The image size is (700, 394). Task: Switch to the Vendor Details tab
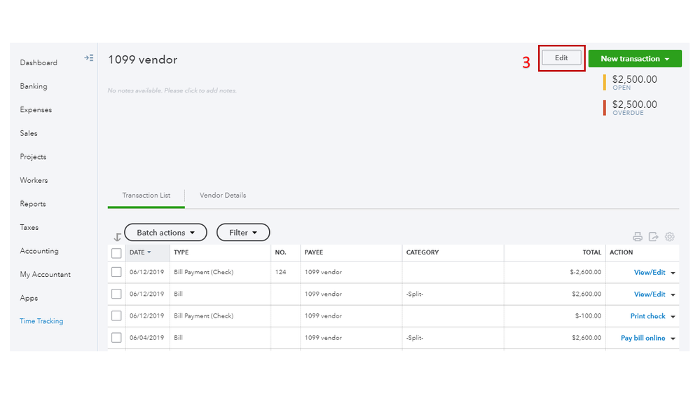tap(223, 196)
